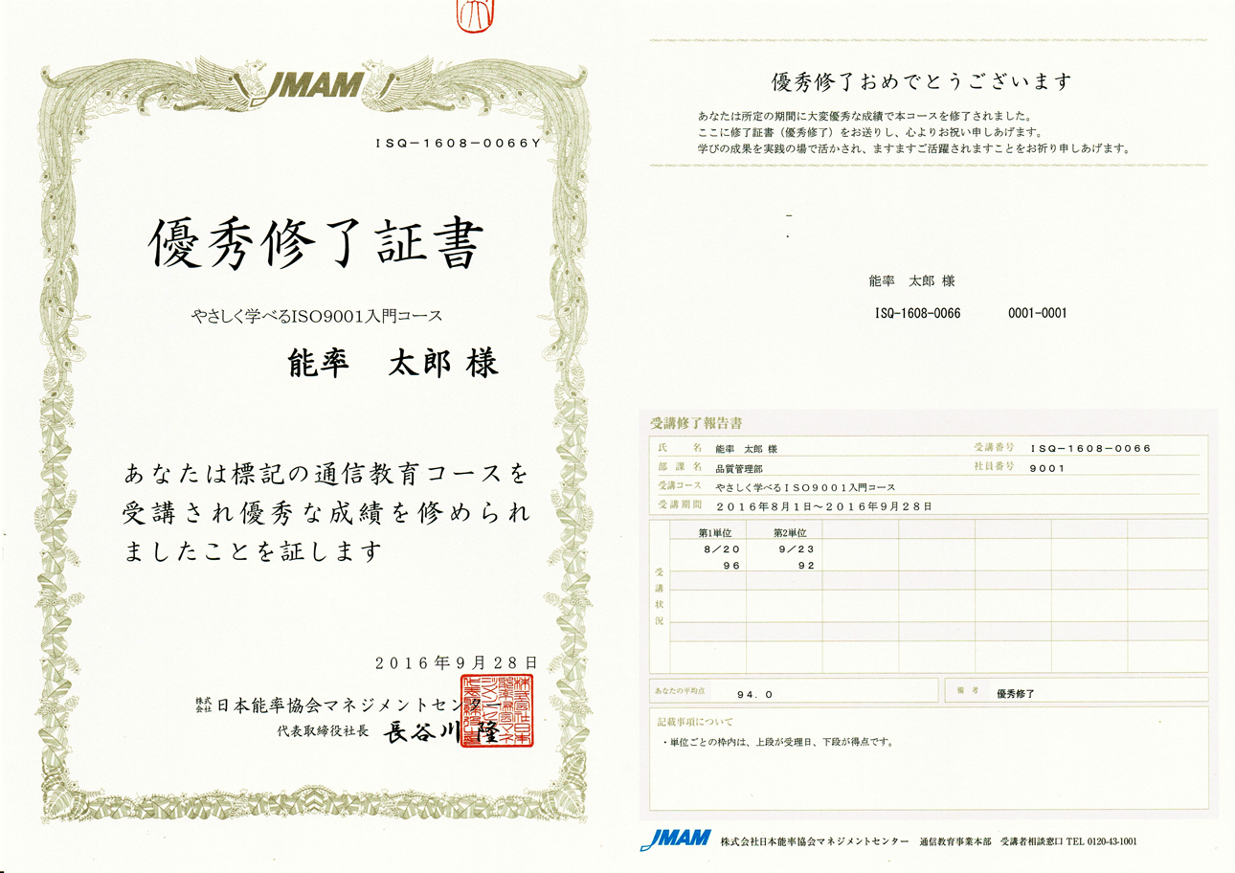Click the note starting 単位ごとの枠内は
The image size is (1235, 873).
click(x=777, y=742)
